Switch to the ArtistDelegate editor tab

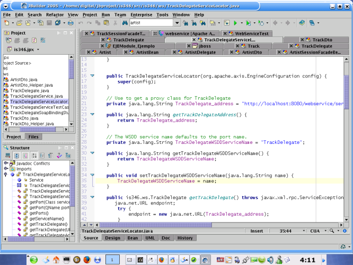tap(200, 53)
